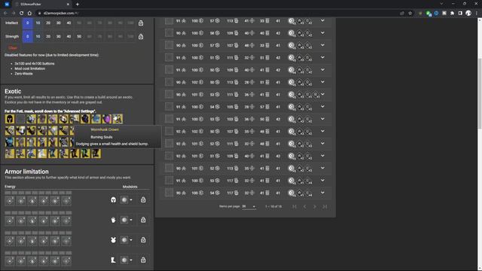Click the helmet slot icon in Armor limitation
Viewport: 482px width, 271px height.
(114, 199)
